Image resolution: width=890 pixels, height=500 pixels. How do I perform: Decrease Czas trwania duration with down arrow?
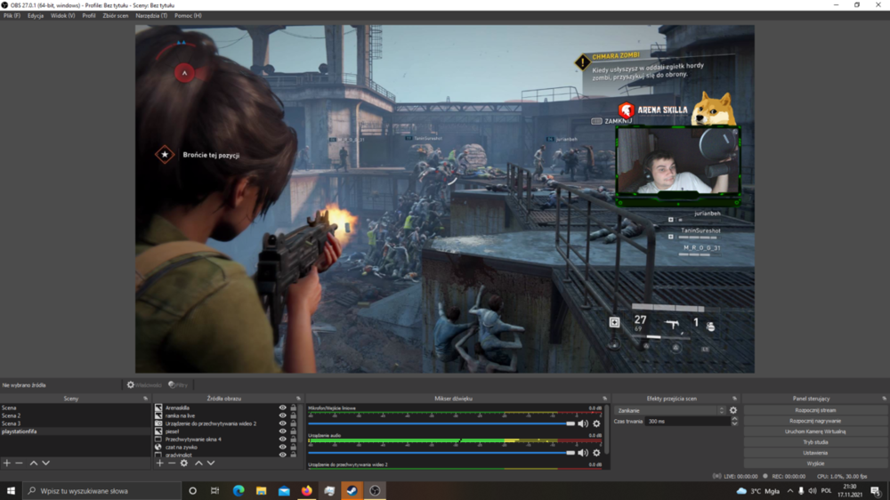[734, 424]
